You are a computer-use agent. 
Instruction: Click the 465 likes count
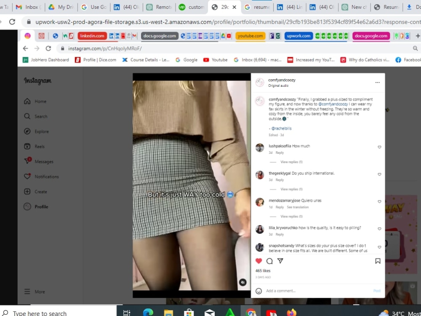(x=263, y=270)
